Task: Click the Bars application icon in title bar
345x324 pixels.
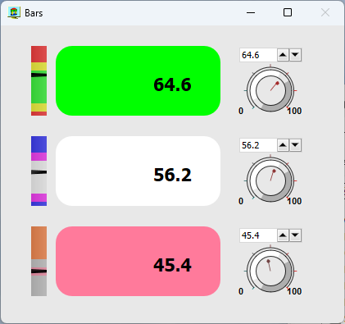Action: [x=14, y=13]
